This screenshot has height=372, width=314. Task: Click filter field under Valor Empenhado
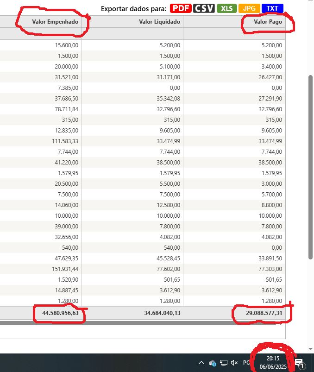coord(41,33)
